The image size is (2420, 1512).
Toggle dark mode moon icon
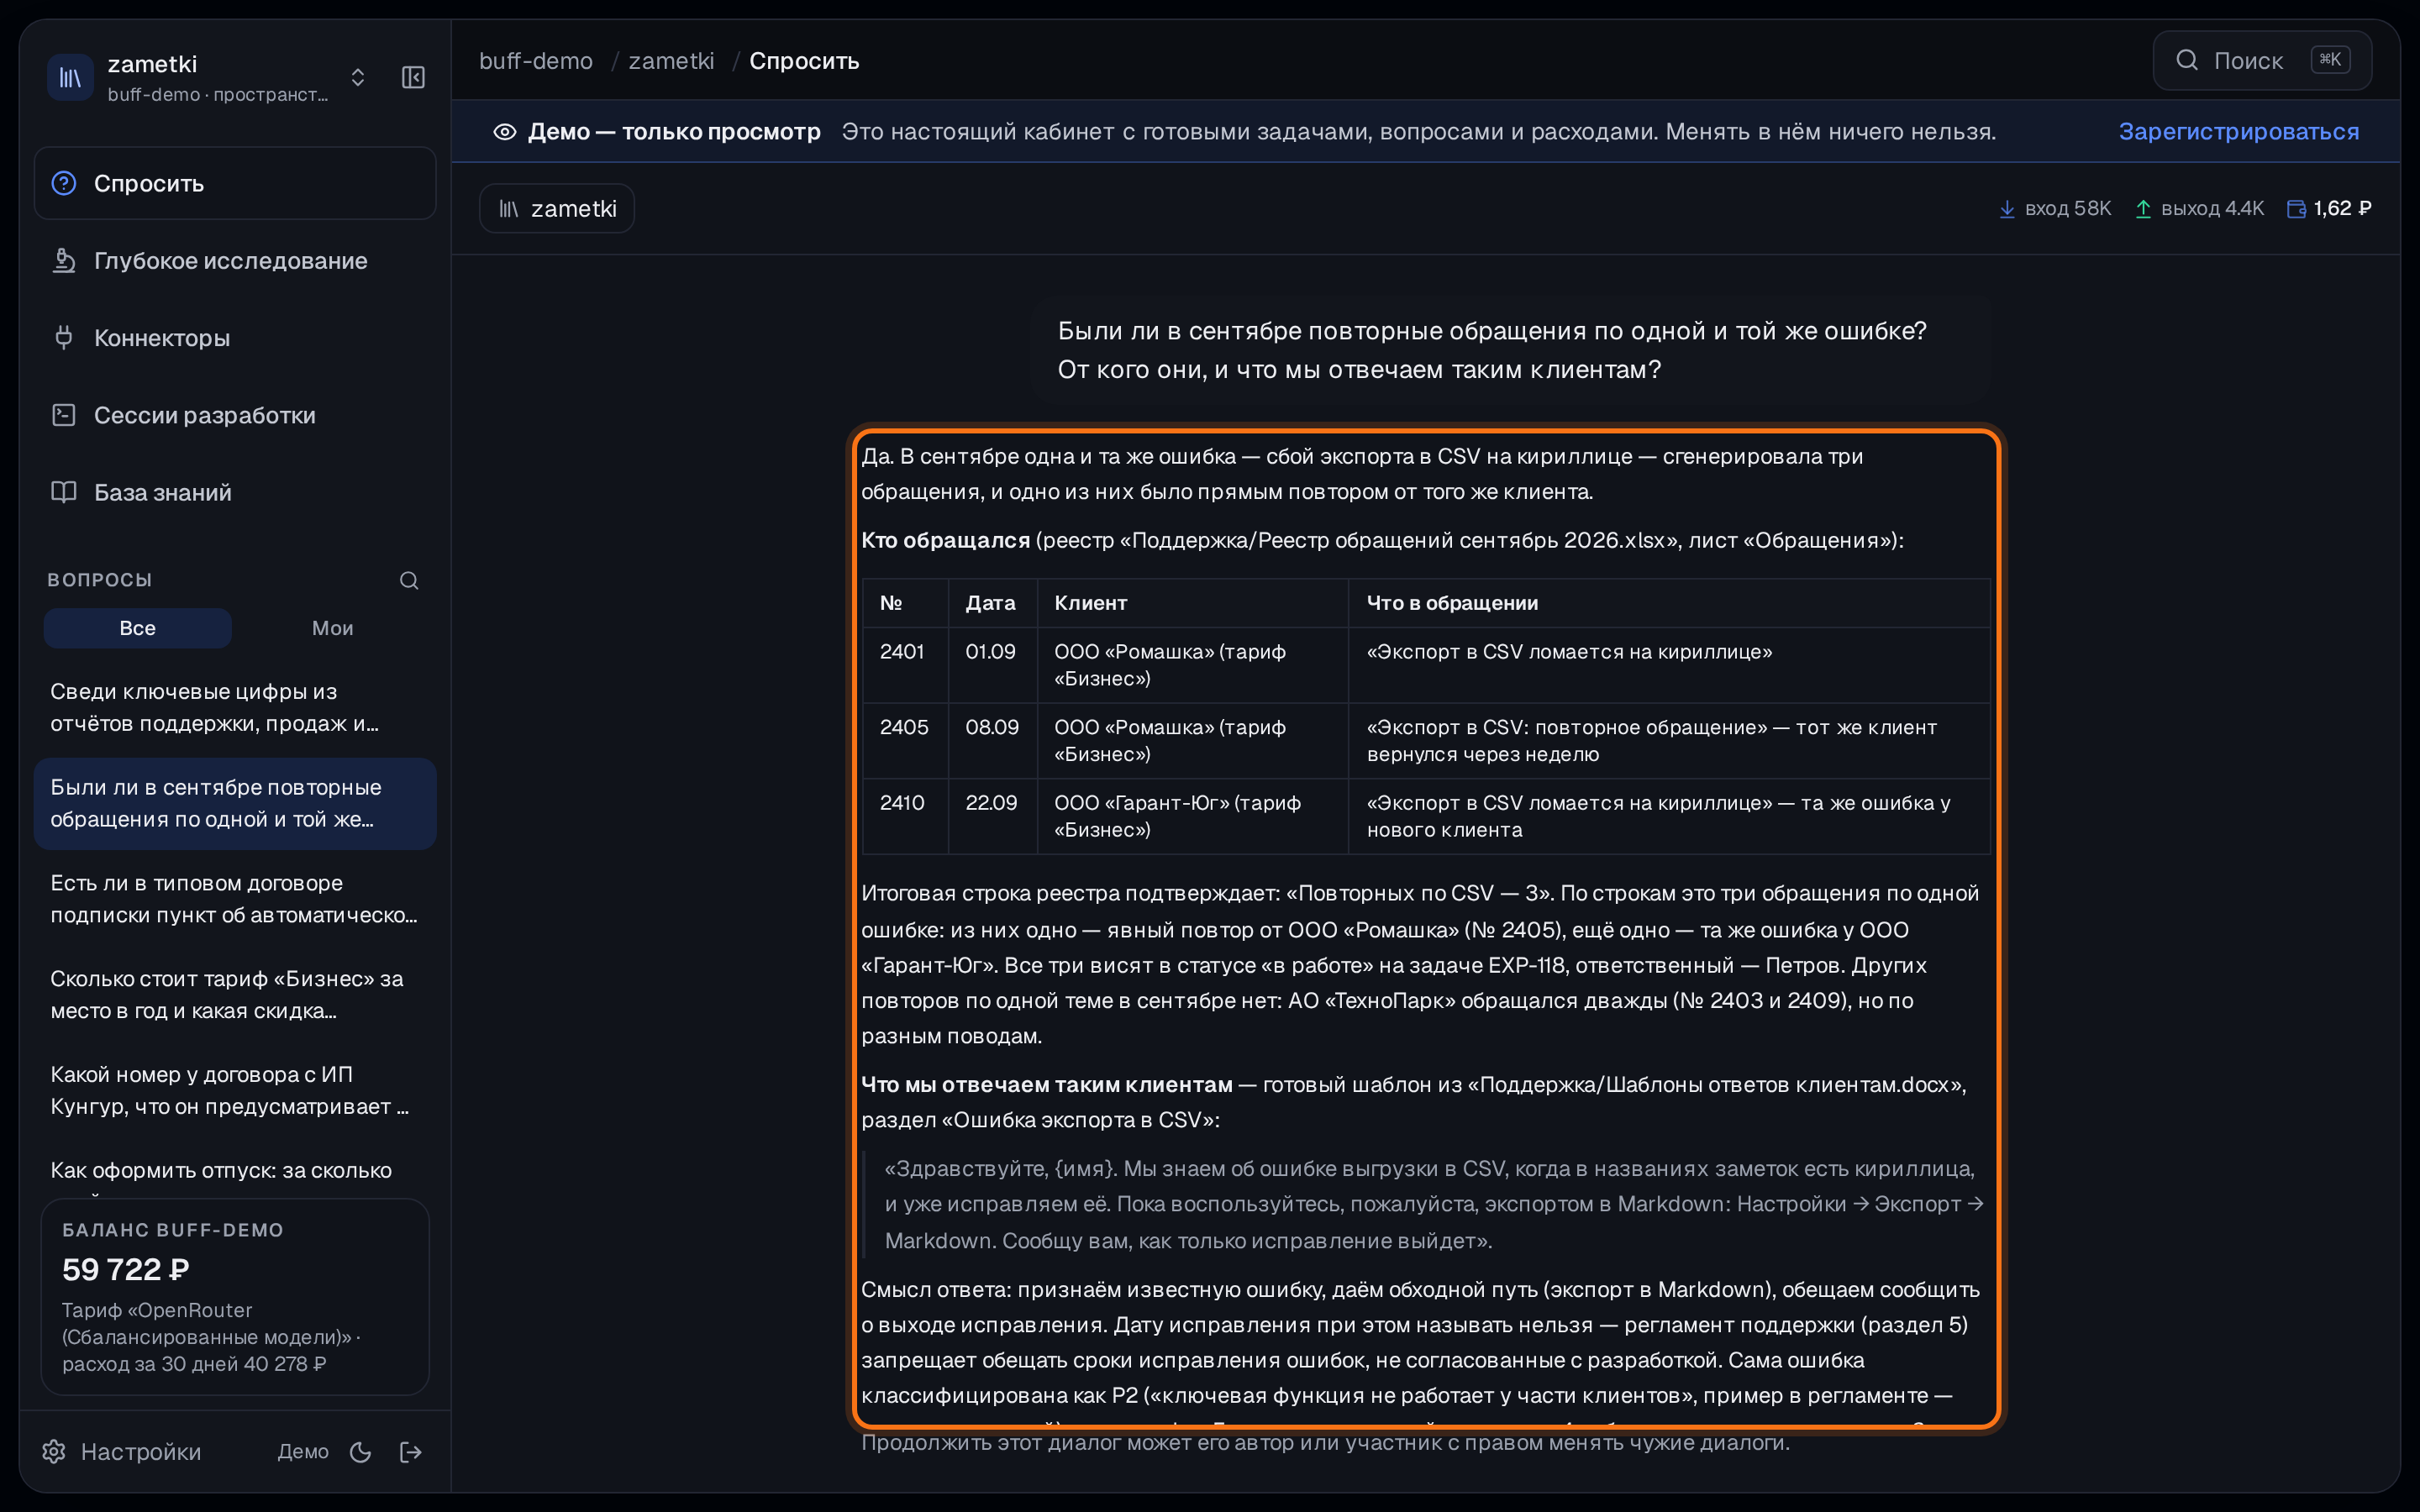pos(361,1452)
